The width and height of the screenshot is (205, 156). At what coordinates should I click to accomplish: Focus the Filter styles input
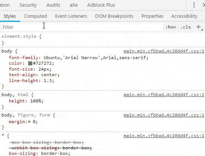pos(82,27)
